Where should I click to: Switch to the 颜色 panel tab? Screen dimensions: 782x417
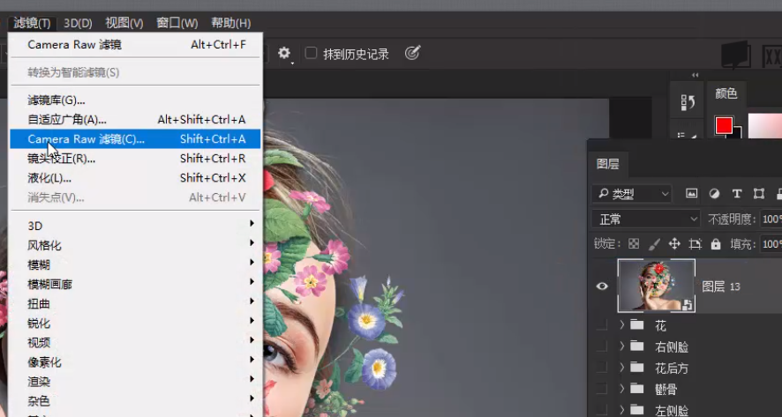coord(726,93)
